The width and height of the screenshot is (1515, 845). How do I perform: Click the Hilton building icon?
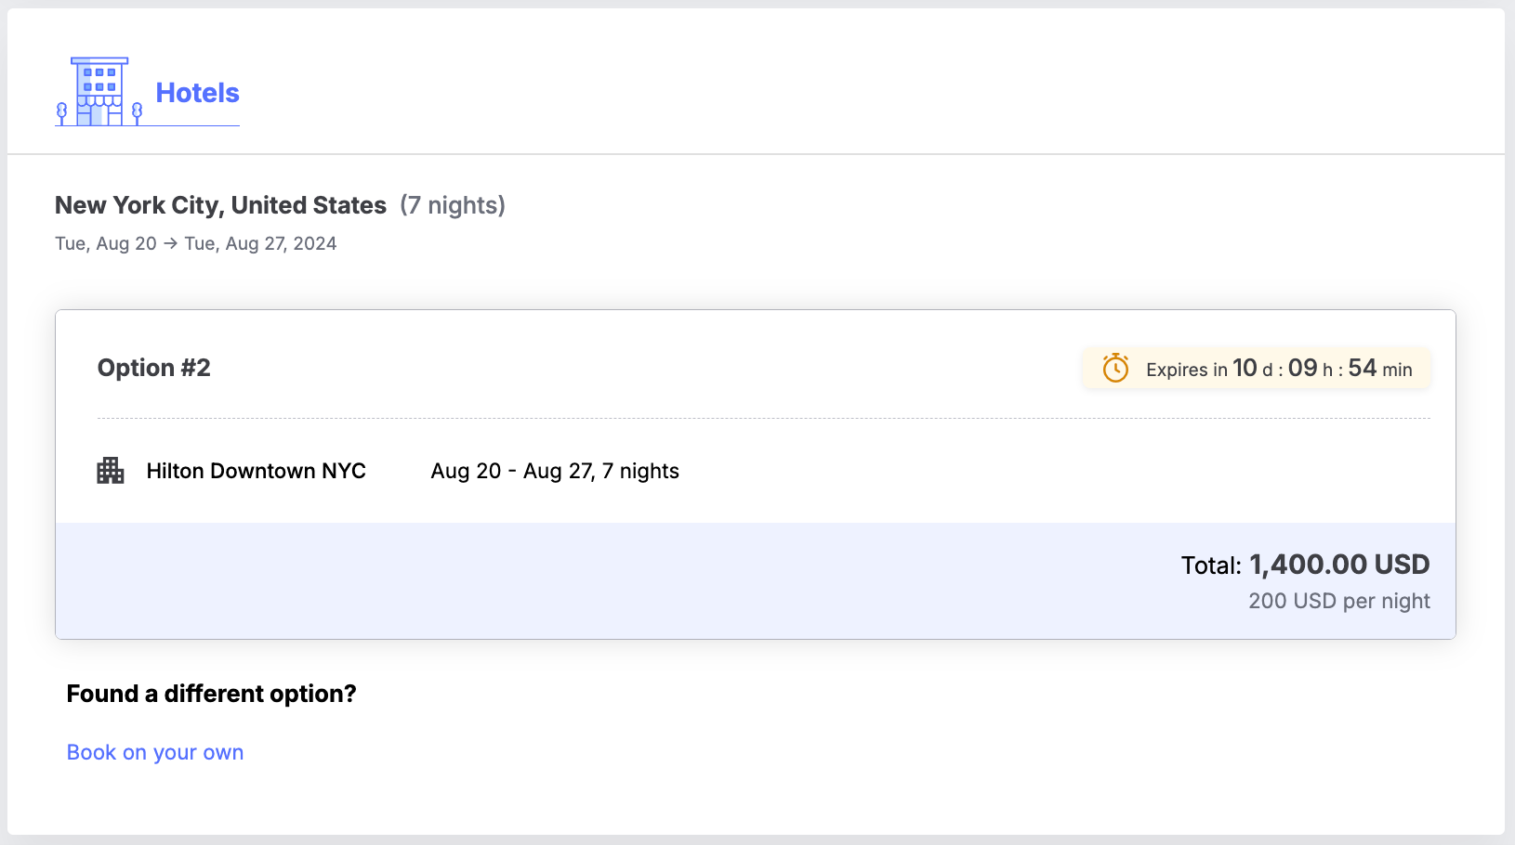[111, 471]
